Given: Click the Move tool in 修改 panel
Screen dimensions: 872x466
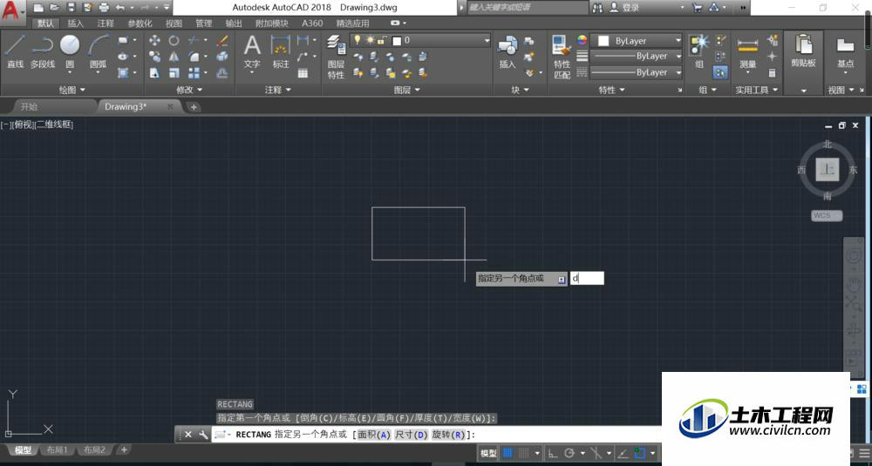Looking at the screenshot, I should pos(154,41).
